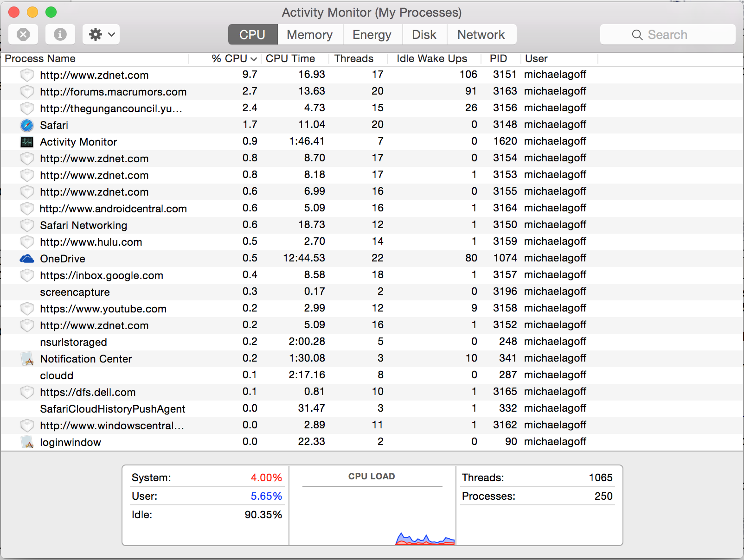This screenshot has width=744, height=560.
Task: Click shield icon of forums.macrumors.com process
Action: point(27,92)
